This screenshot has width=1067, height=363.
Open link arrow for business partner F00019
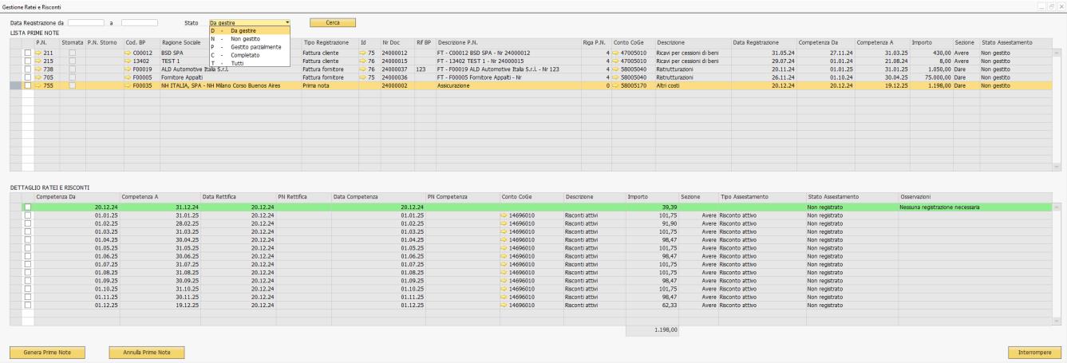coord(128,69)
